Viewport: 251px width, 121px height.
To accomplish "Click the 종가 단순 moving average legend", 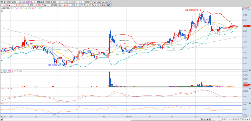I will point(15,8).
